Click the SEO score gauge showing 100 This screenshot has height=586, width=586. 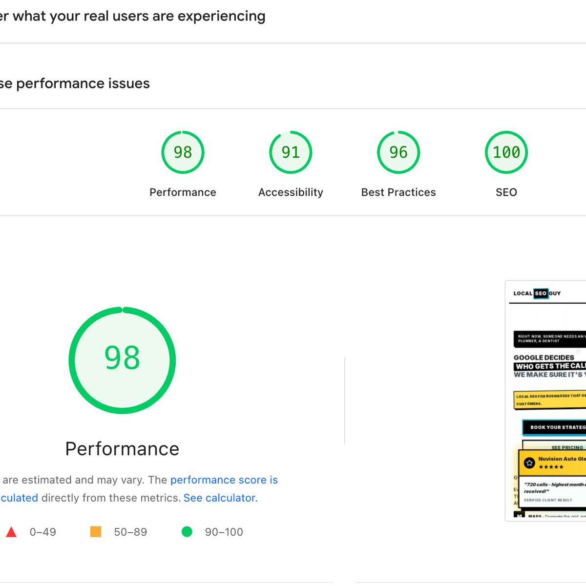(506, 152)
